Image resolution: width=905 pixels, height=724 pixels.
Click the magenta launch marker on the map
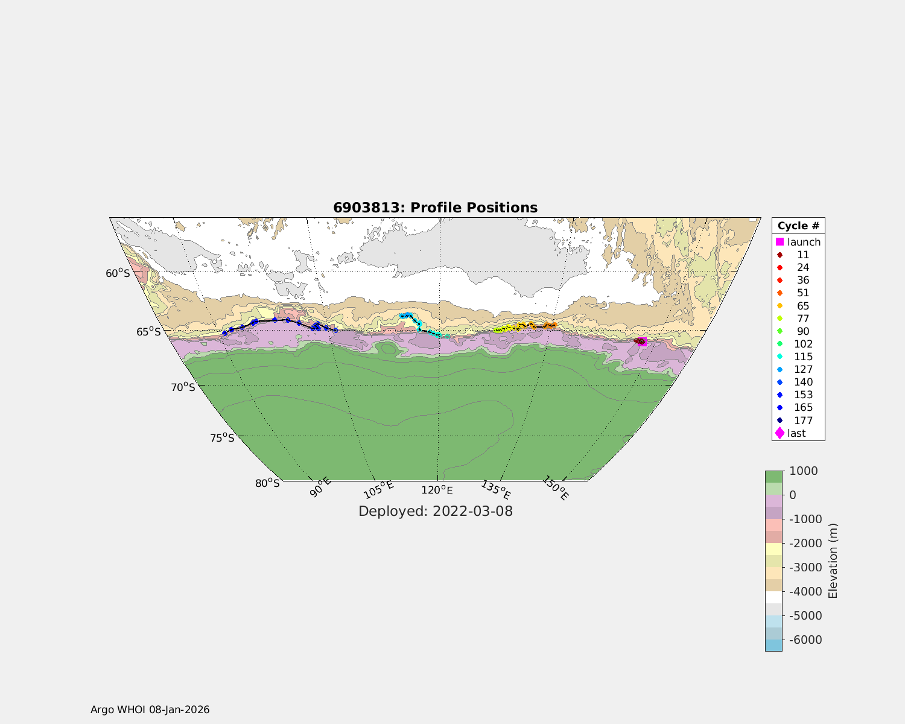[643, 343]
